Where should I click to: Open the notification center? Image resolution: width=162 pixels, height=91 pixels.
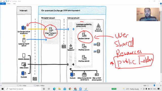point(159,89)
